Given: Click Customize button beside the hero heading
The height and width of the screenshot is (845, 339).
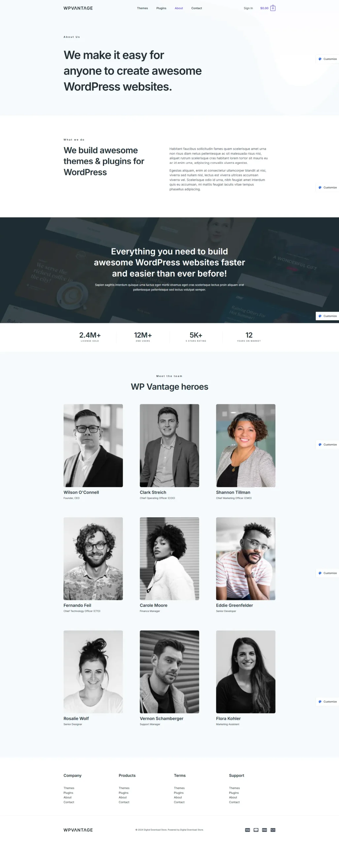Looking at the screenshot, I should tap(327, 59).
